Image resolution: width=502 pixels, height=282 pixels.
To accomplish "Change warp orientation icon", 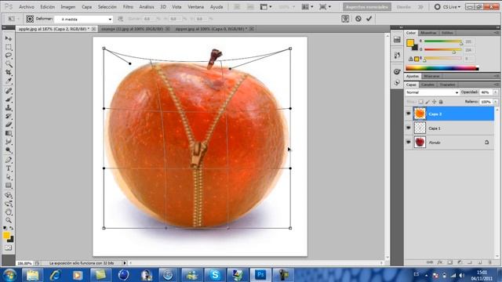I will click(x=120, y=19).
